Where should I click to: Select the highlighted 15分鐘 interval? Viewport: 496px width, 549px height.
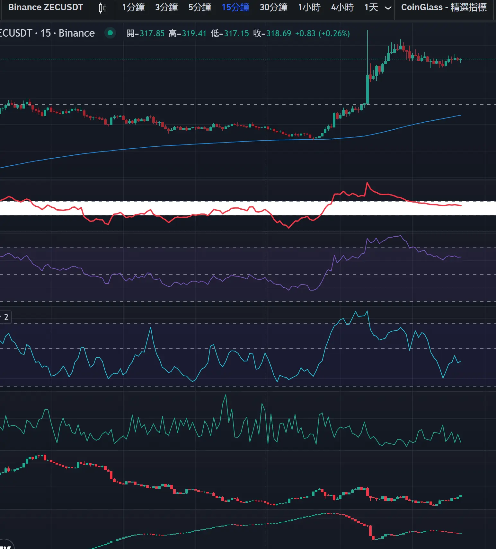click(x=235, y=7)
